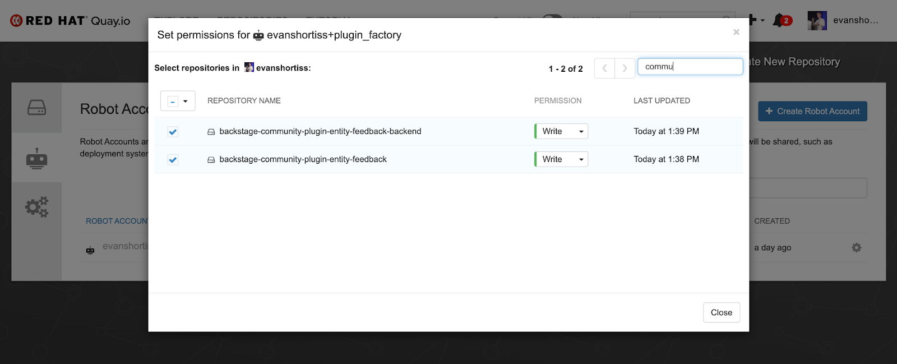Click the evanshortiss avatar in dialog
Image resolution: width=897 pixels, height=364 pixels.
[249, 67]
